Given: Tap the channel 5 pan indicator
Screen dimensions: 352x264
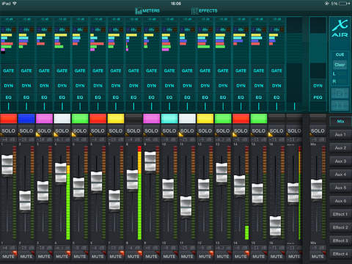Looking at the screenshot, I should pyautogui.click(x=80, y=106).
